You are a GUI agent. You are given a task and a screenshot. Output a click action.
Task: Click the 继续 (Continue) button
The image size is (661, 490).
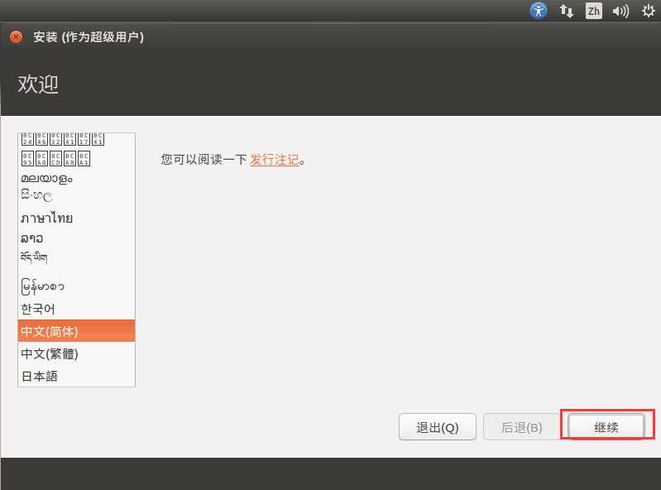coord(606,427)
